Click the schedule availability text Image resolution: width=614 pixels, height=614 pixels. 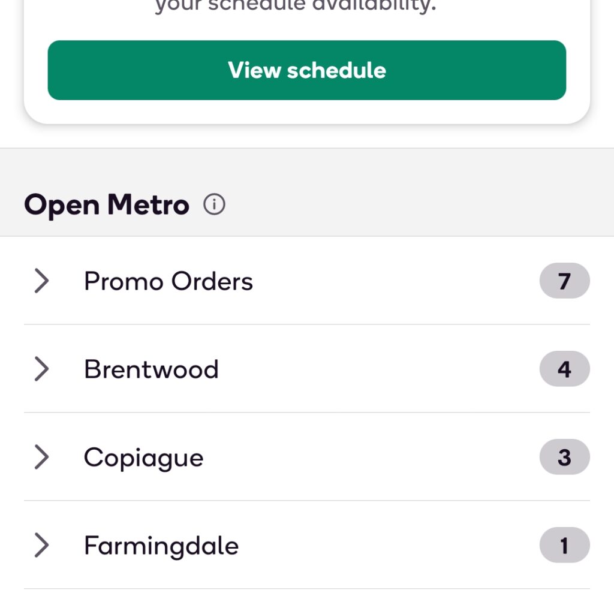coord(295,7)
